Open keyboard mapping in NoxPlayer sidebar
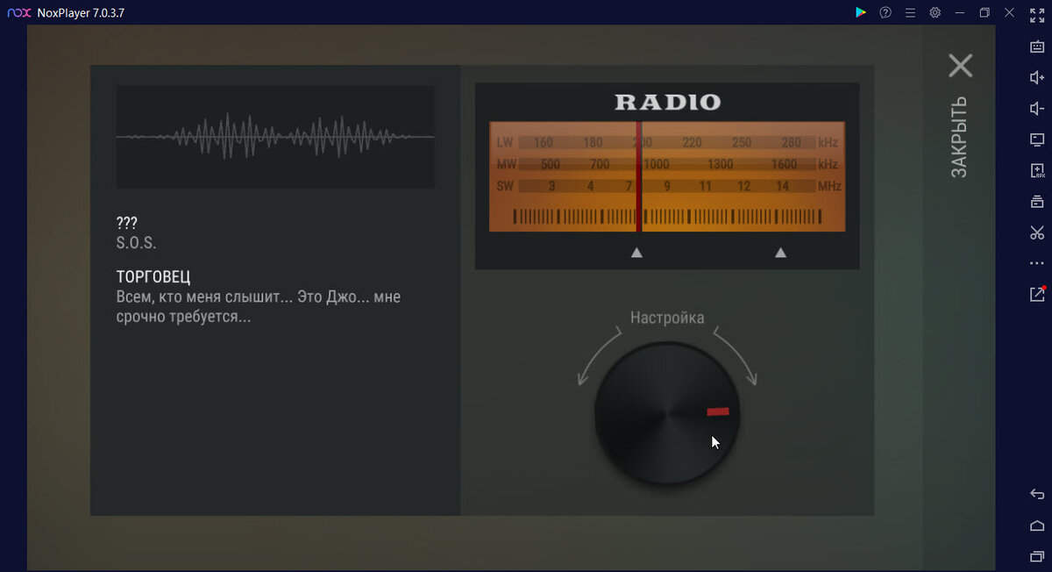The image size is (1052, 572). [1036, 46]
